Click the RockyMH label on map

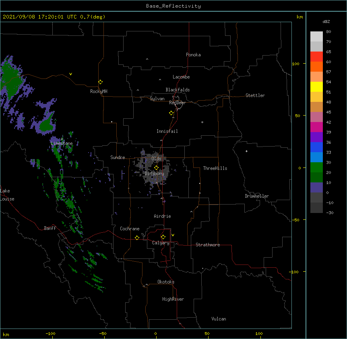click(x=99, y=91)
